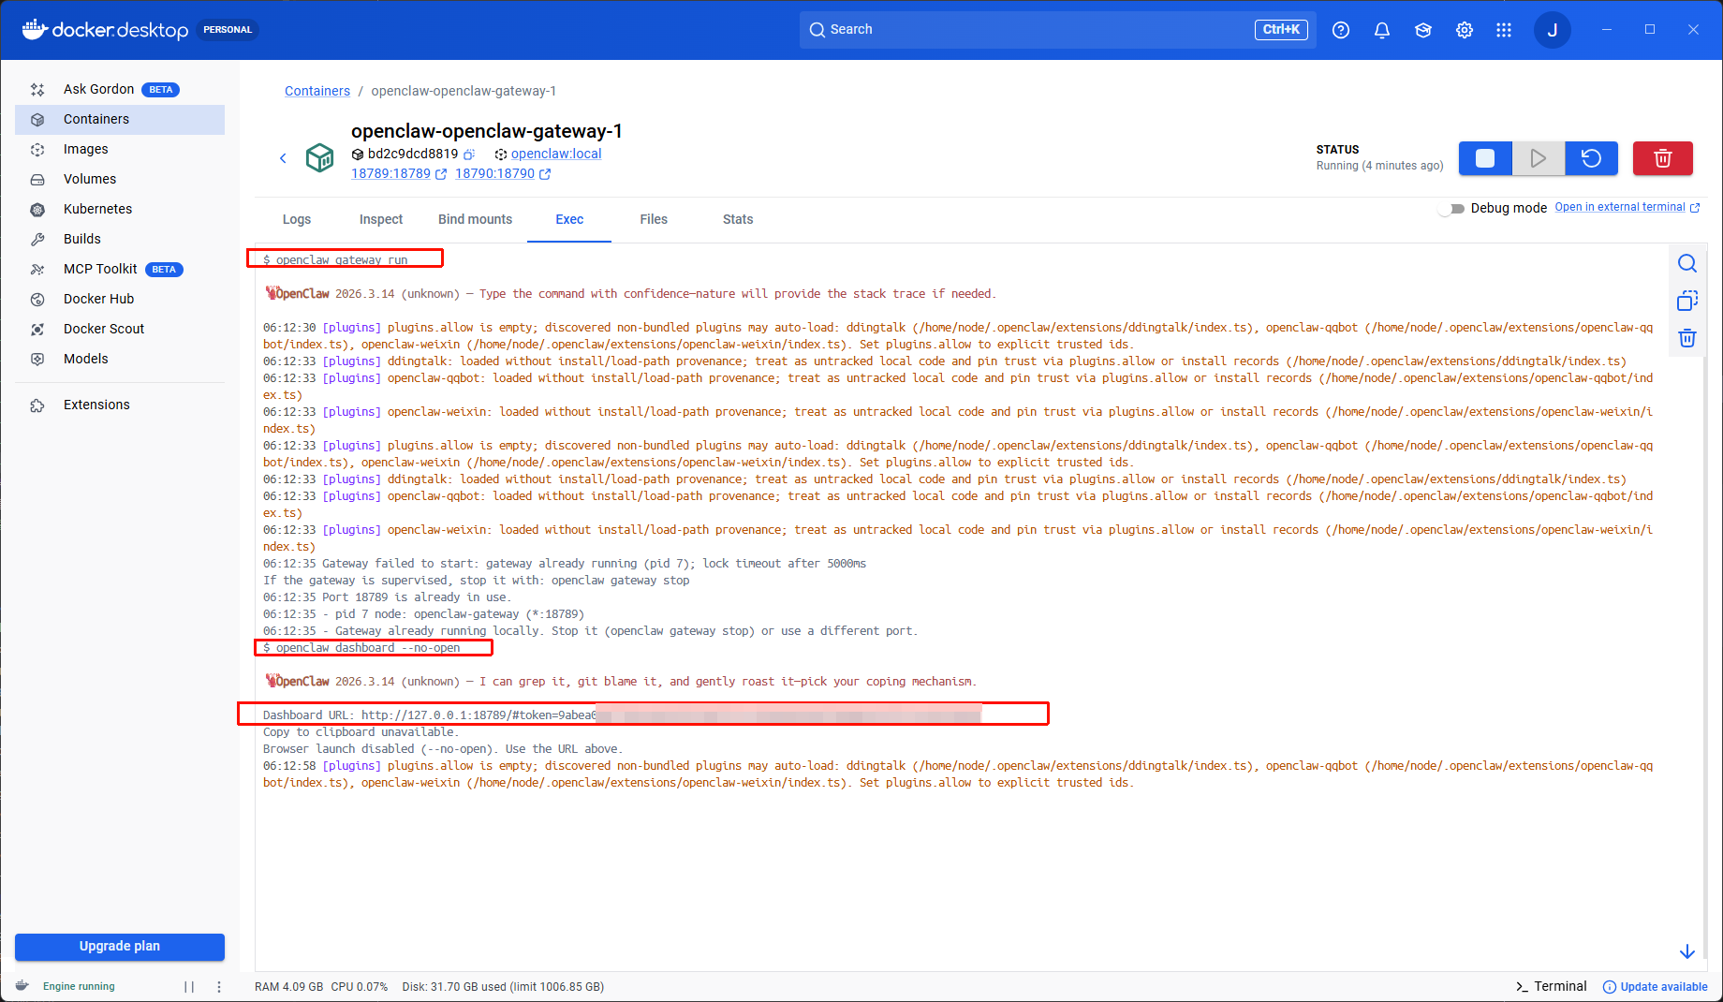
Task: Open the Models section
Action: [x=120, y=359]
